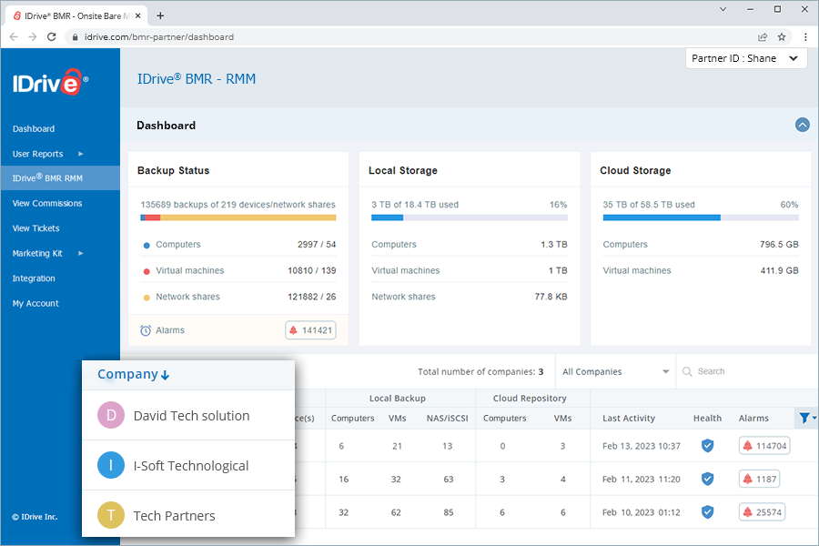The image size is (819, 546).
Task: Click the Local Storage usage bar
Action: click(469, 217)
